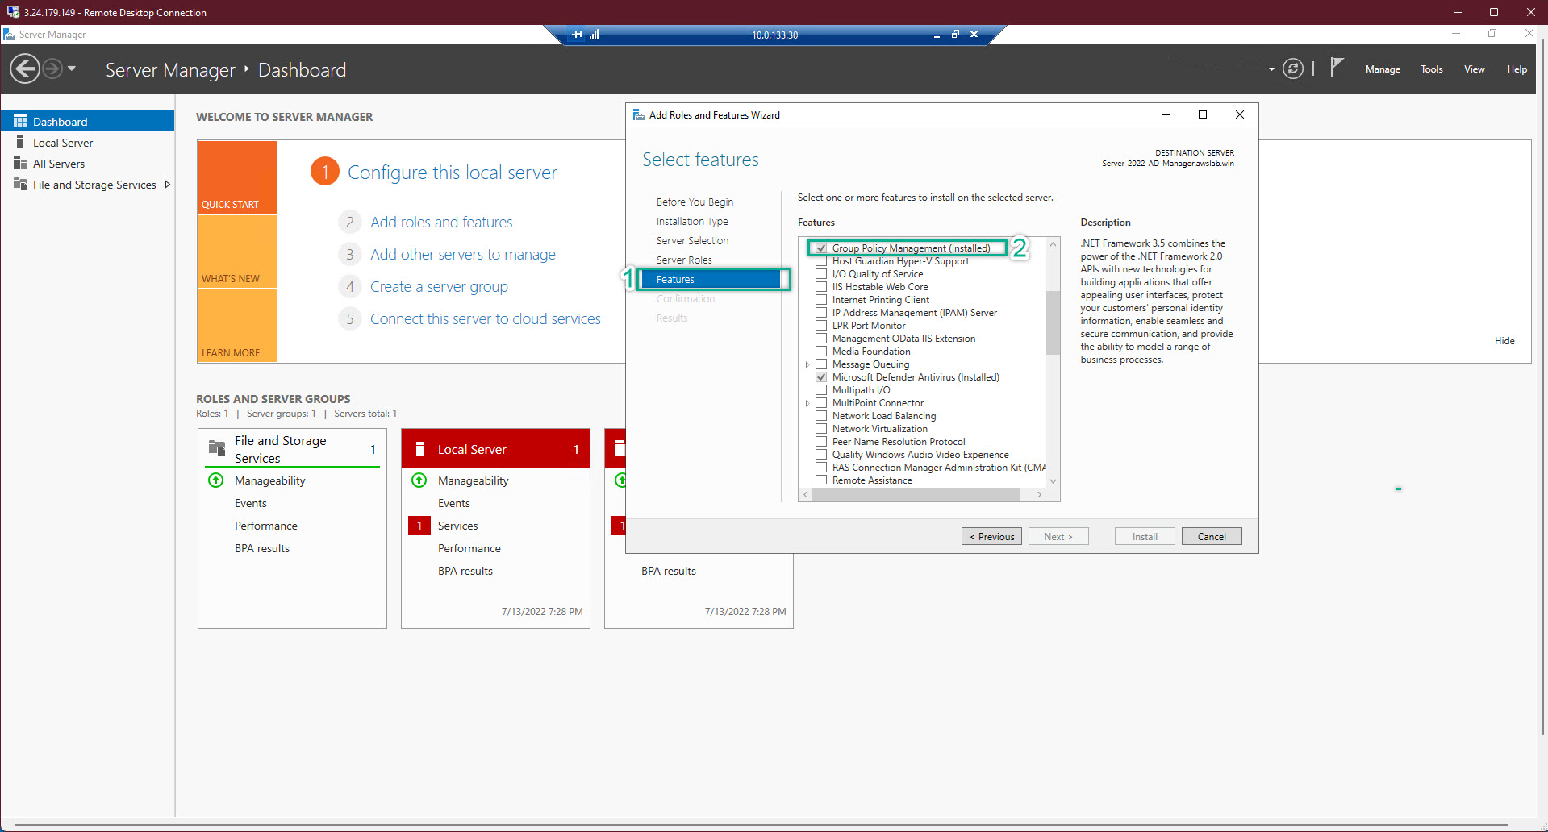This screenshot has height=832, width=1548.
Task: Click the Previous button in wizard
Action: (x=991, y=537)
